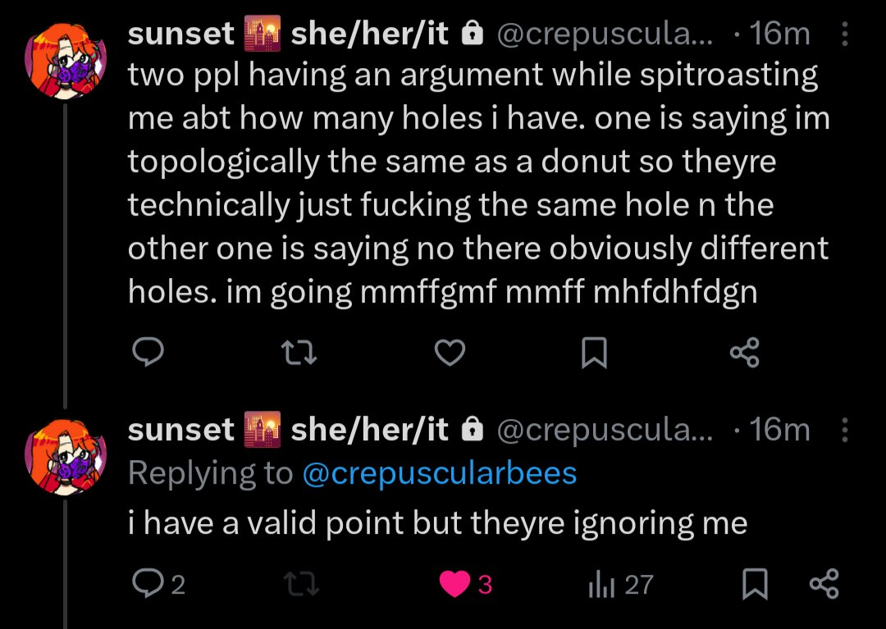Open the @crepuscularbees mention link
The height and width of the screenshot is (629, 886).
(439, 473)
